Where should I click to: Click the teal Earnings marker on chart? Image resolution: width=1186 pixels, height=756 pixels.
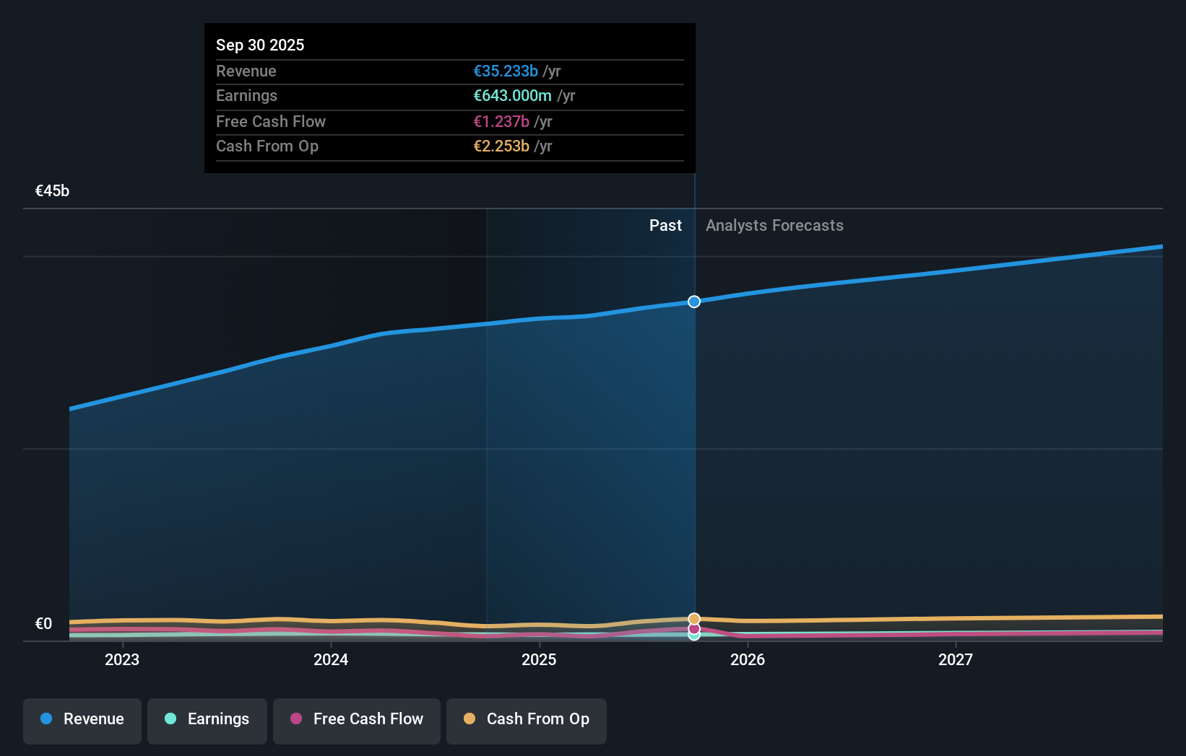693,638
